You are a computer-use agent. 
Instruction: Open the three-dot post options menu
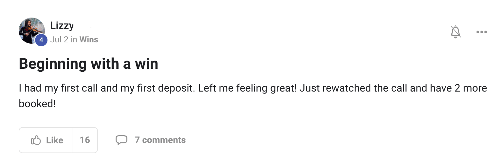click(481, 32)
